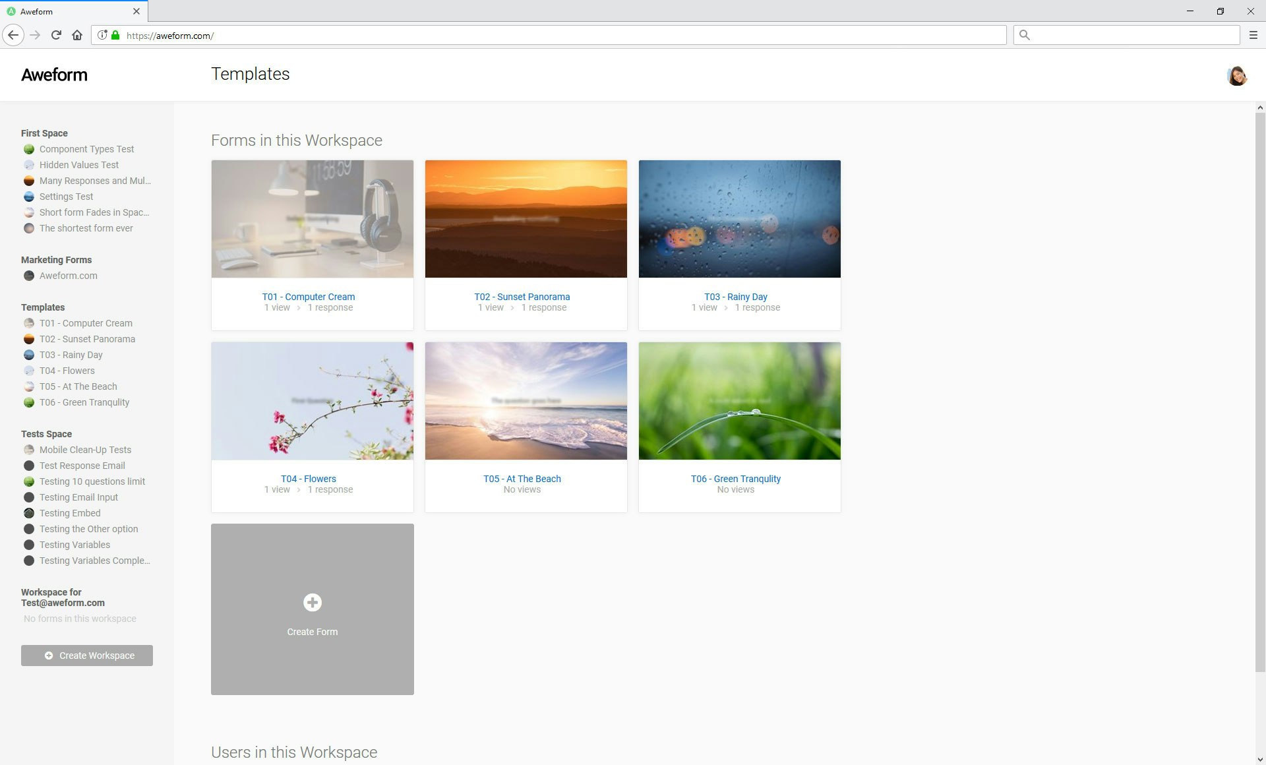1266x765 pixels.
Task: Select the Settings Test form icon in sidebar
Action: (x=28, y=197)
